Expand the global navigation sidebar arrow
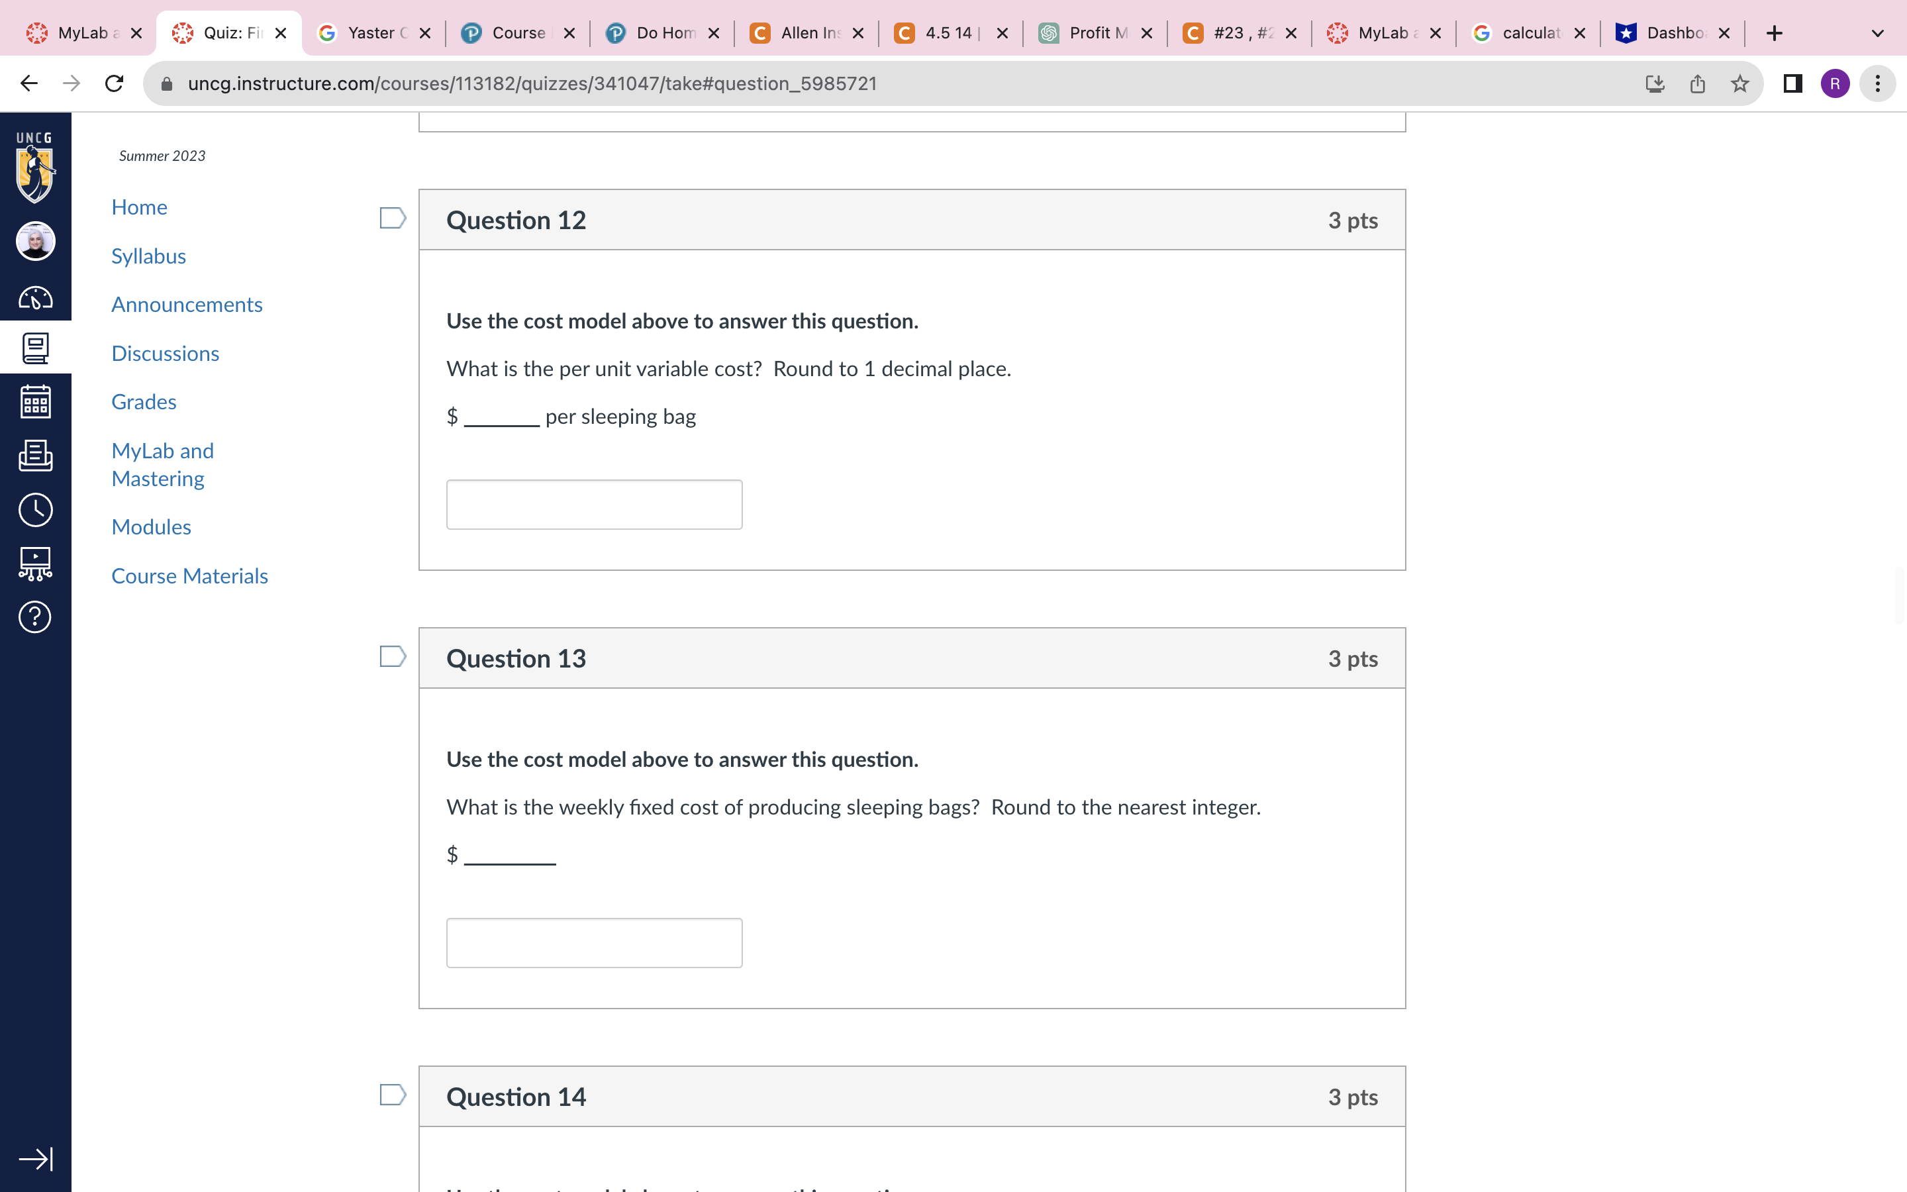Image resolution: width=1907 pixels, height=1192 pixels. 36,1159
